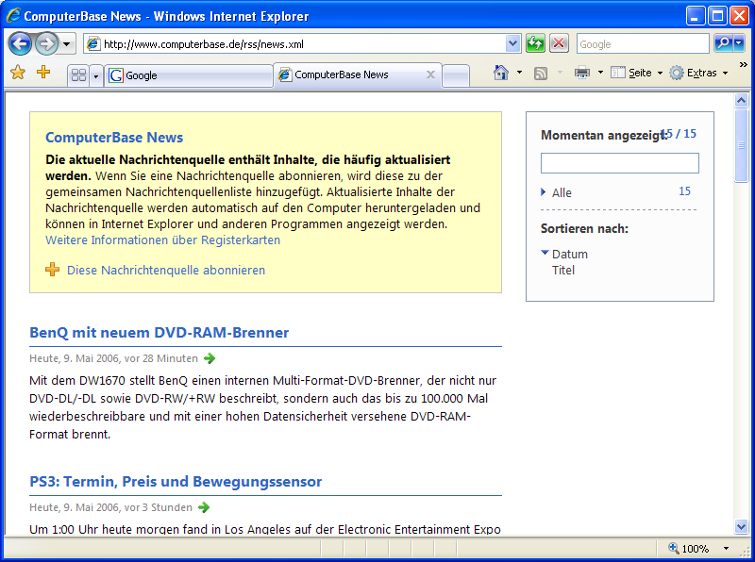Click Diese Nachrichtenquelle abonnieren link
Viewport: 755px width, 562px height.
(x=166, y=271)
